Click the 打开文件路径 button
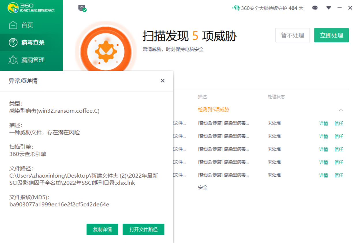 pos(143,229)
